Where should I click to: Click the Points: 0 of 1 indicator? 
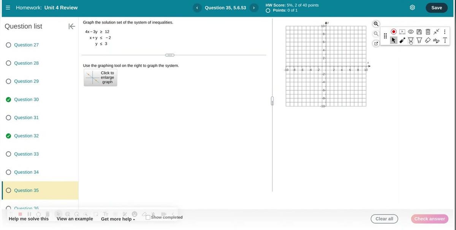pyautogui.click(x=282, y=10)
